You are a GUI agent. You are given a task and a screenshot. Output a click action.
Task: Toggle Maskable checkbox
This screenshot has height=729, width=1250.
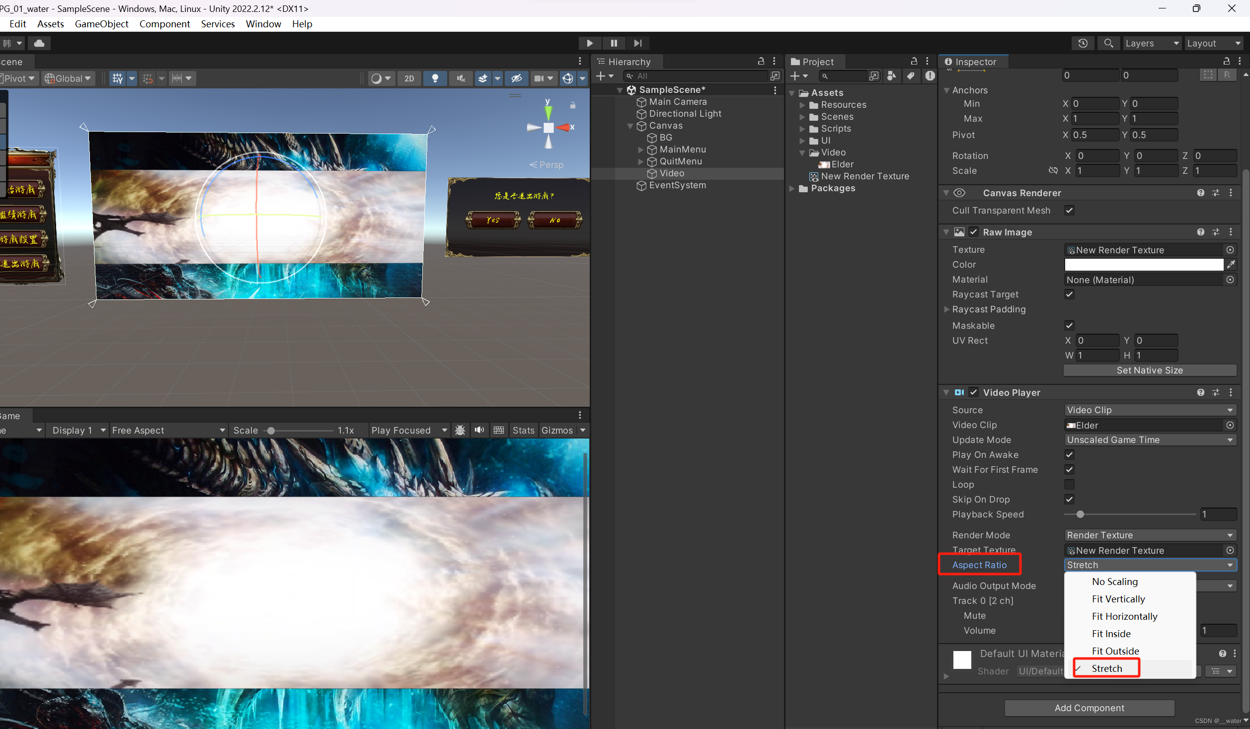click(1070, 326)
